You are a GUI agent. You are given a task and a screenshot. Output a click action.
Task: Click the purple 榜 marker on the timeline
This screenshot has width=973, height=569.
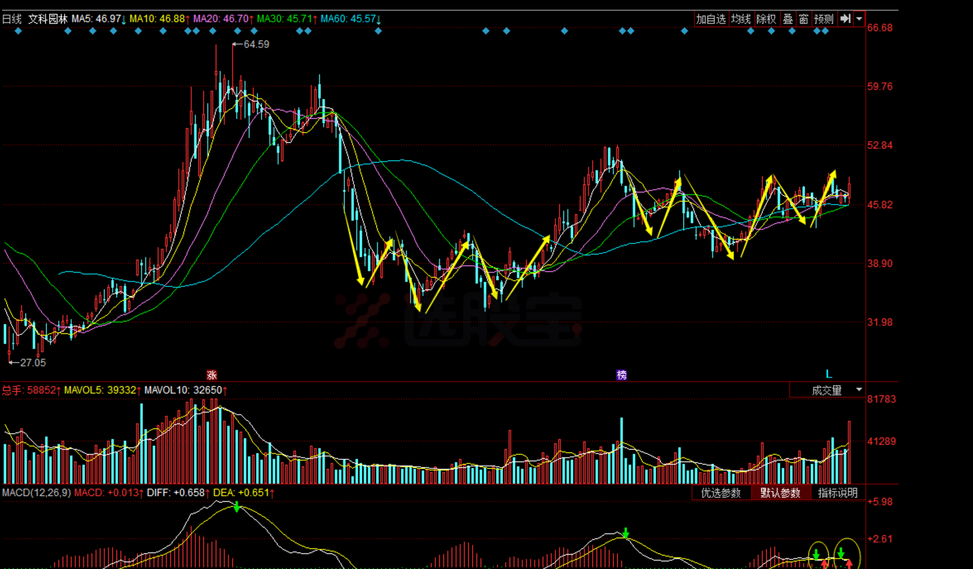[x=621, y=375]
